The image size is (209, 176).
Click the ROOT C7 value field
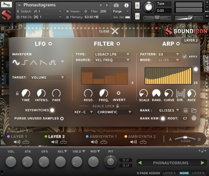click(185, 118)
